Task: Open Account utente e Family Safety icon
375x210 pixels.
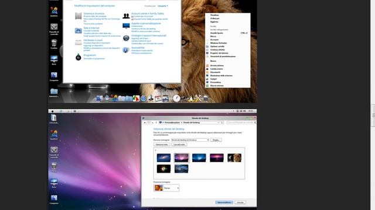Action: point(126,16)
